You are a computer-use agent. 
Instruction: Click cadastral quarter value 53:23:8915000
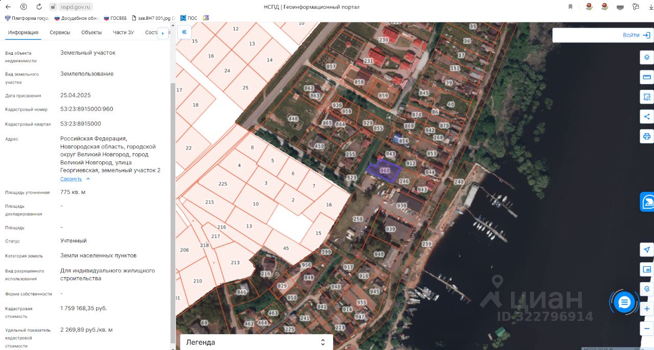(81, 123)
